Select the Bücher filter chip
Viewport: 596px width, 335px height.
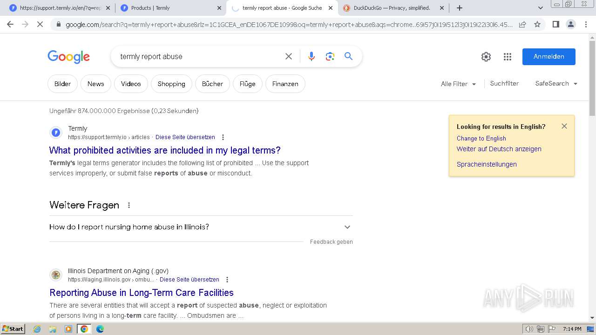click(x=212, y=84)
